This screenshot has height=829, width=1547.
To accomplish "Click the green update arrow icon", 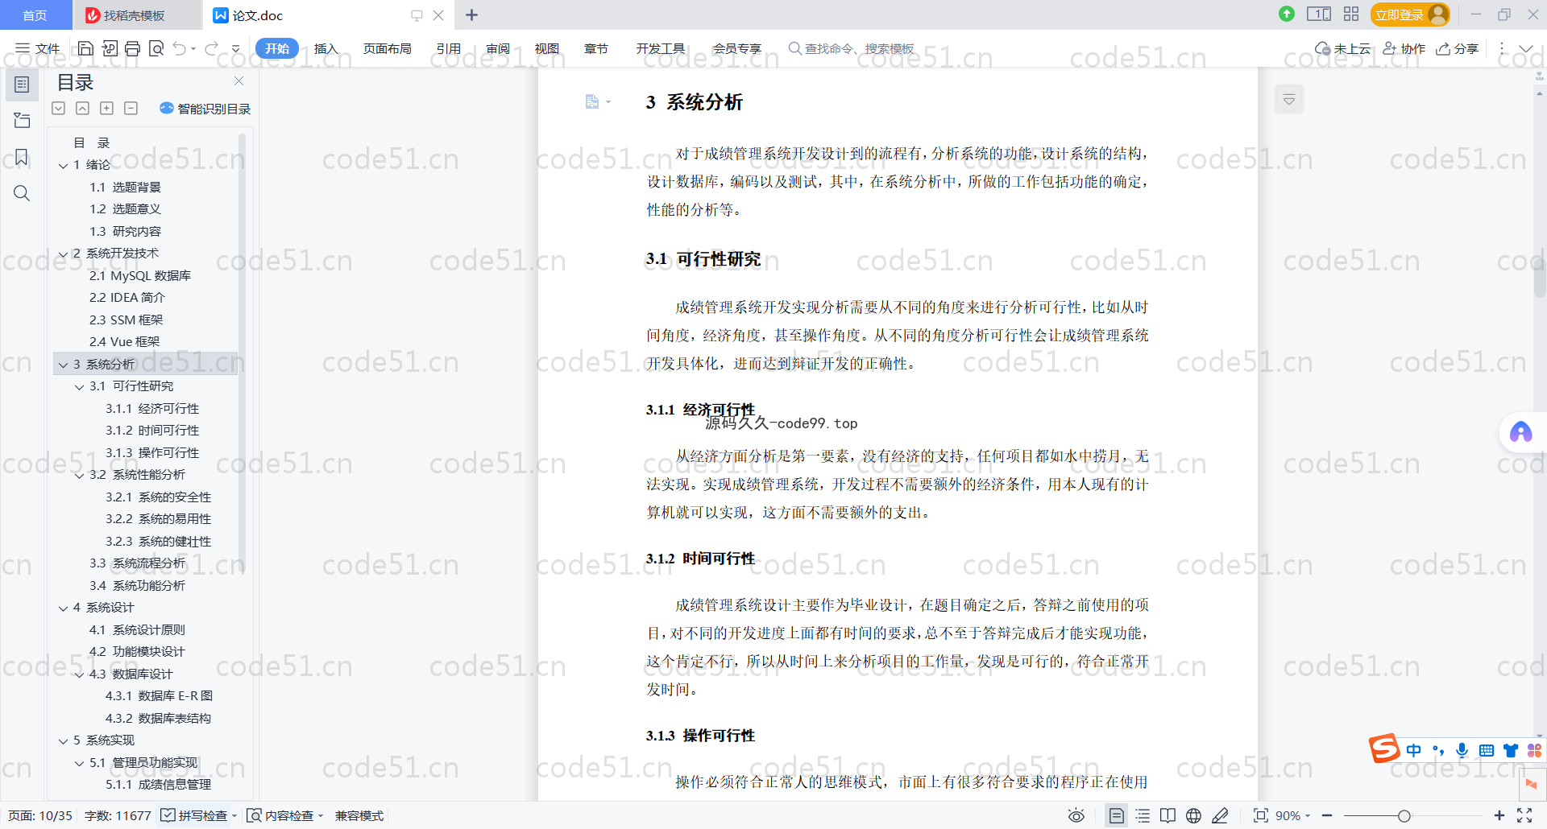I will tap(1287, 14).
